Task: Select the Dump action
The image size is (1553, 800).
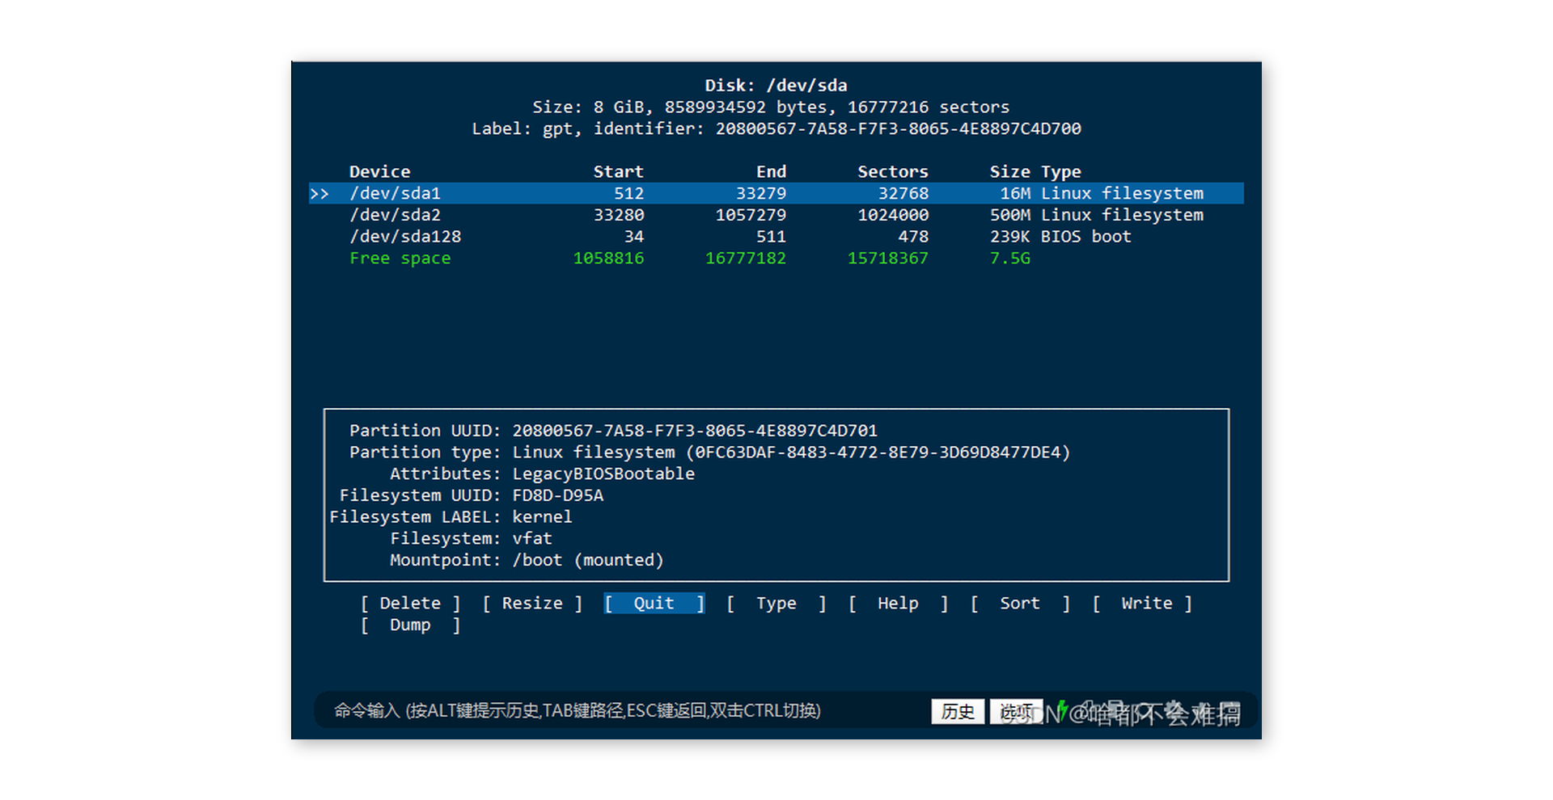Action: tap(410, 624)
